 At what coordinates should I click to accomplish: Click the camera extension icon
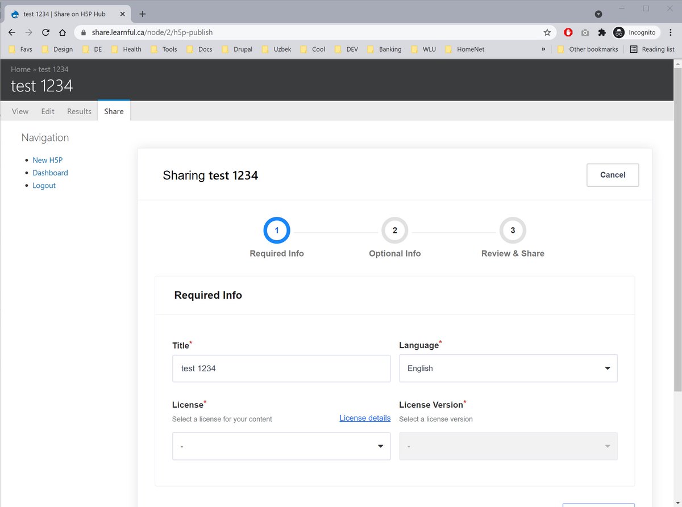585,32
